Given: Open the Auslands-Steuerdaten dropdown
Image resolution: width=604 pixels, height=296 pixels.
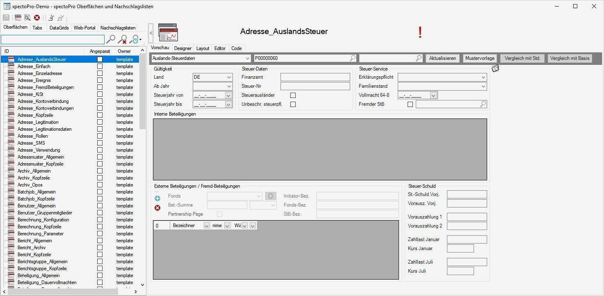Looking at the screenshot, I should click(247, 58).
